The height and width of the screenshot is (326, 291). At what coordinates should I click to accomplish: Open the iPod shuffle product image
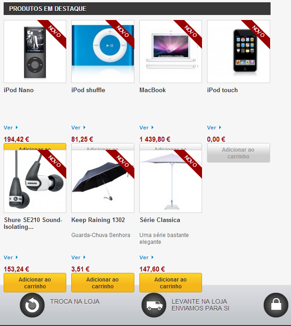pos(103,51)
